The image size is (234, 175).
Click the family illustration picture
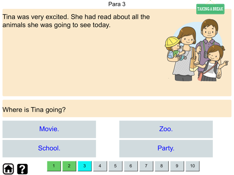pos(196,50)
